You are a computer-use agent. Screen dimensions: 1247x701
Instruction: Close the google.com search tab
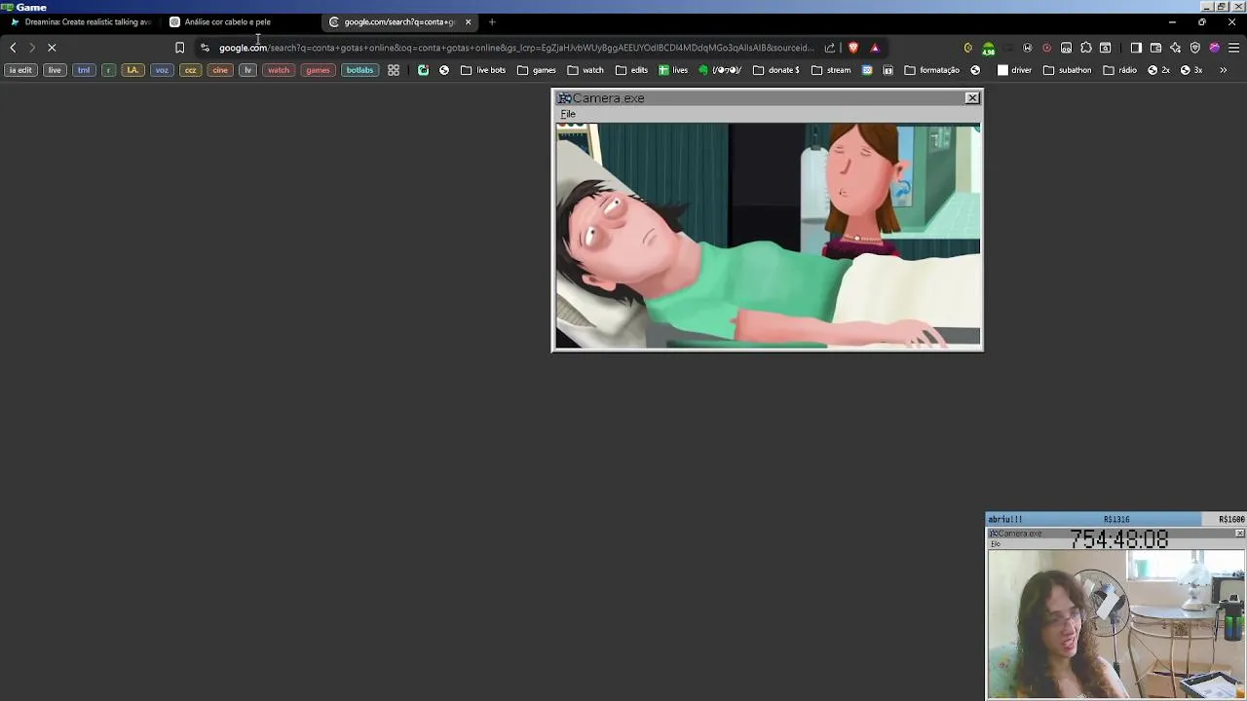click(468, 21)
